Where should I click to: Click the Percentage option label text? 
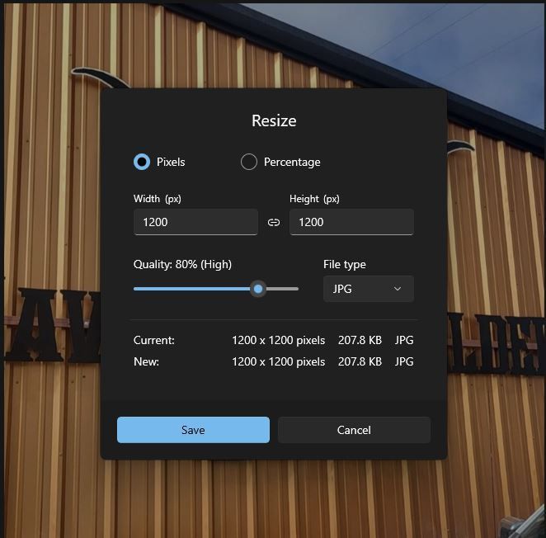point(292,162)
